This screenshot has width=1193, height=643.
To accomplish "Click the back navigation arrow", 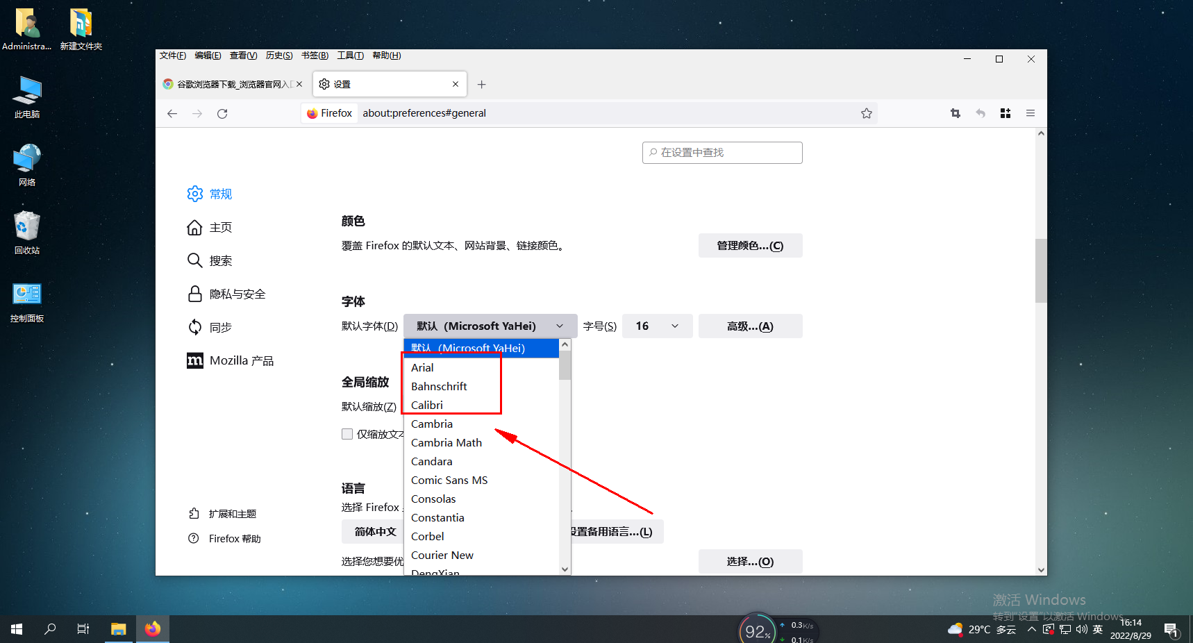I will (x=172, y=113).
